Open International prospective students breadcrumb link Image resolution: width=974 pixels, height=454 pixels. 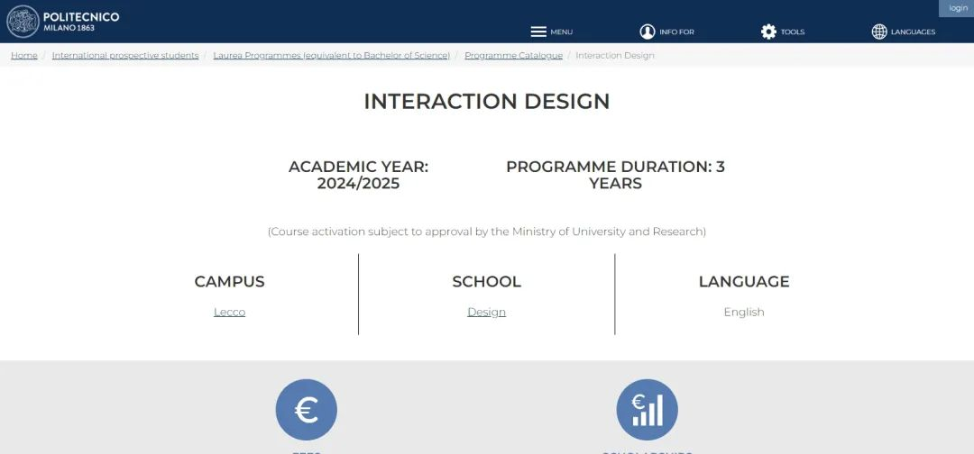pos(125,56)
